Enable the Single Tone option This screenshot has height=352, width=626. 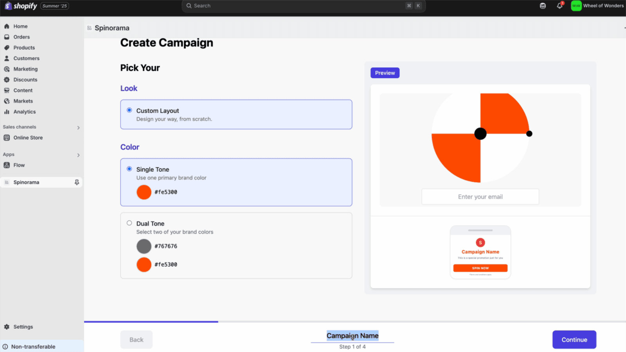(129, 169)
